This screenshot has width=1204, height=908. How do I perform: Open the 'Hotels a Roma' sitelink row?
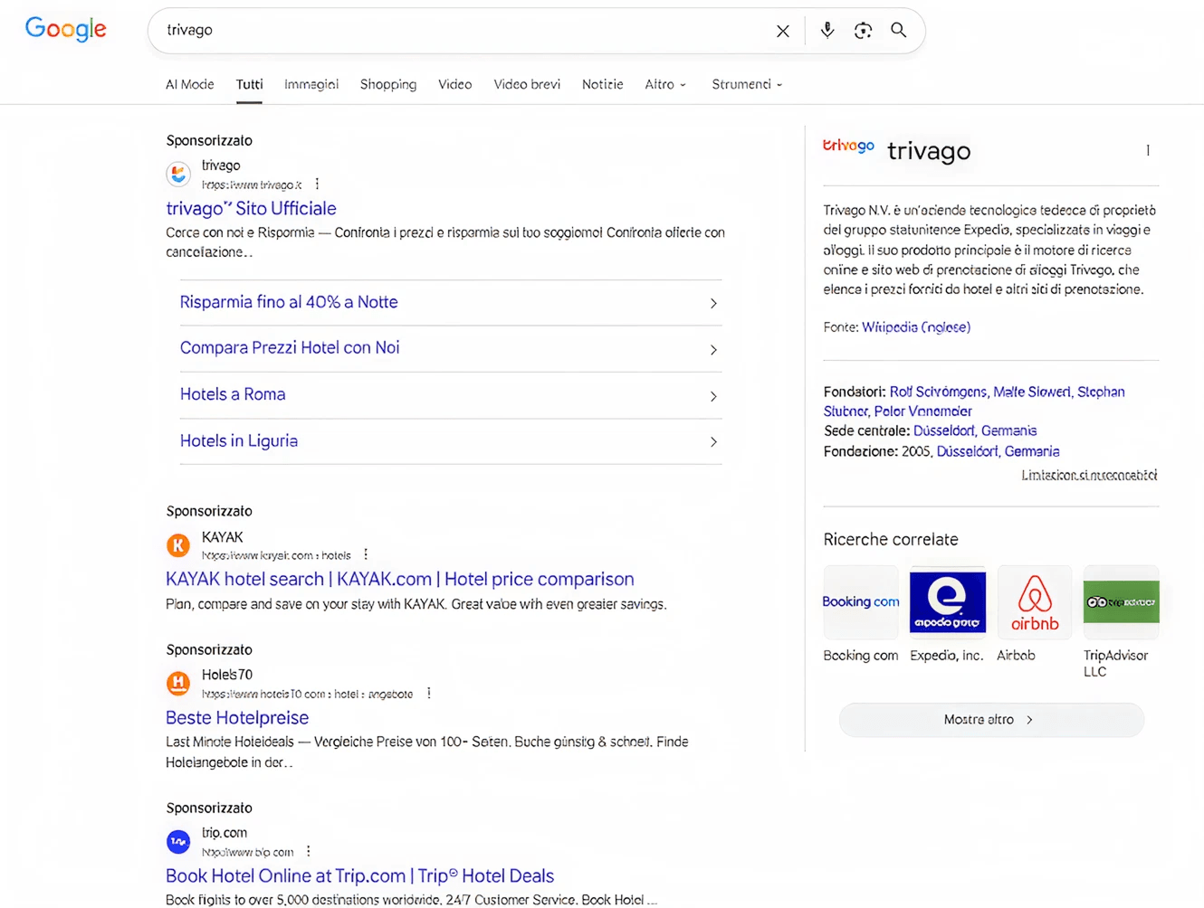point(451,394)
